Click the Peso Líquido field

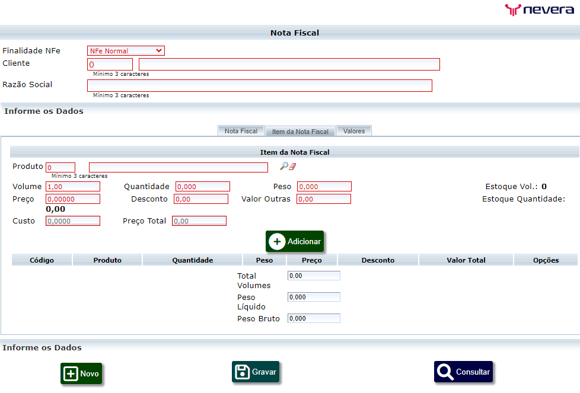pos(314,297)
